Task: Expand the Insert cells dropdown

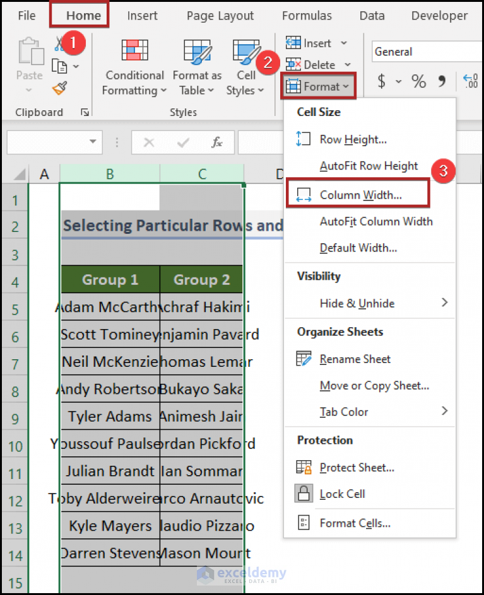Action: click(x=344, y=43)
